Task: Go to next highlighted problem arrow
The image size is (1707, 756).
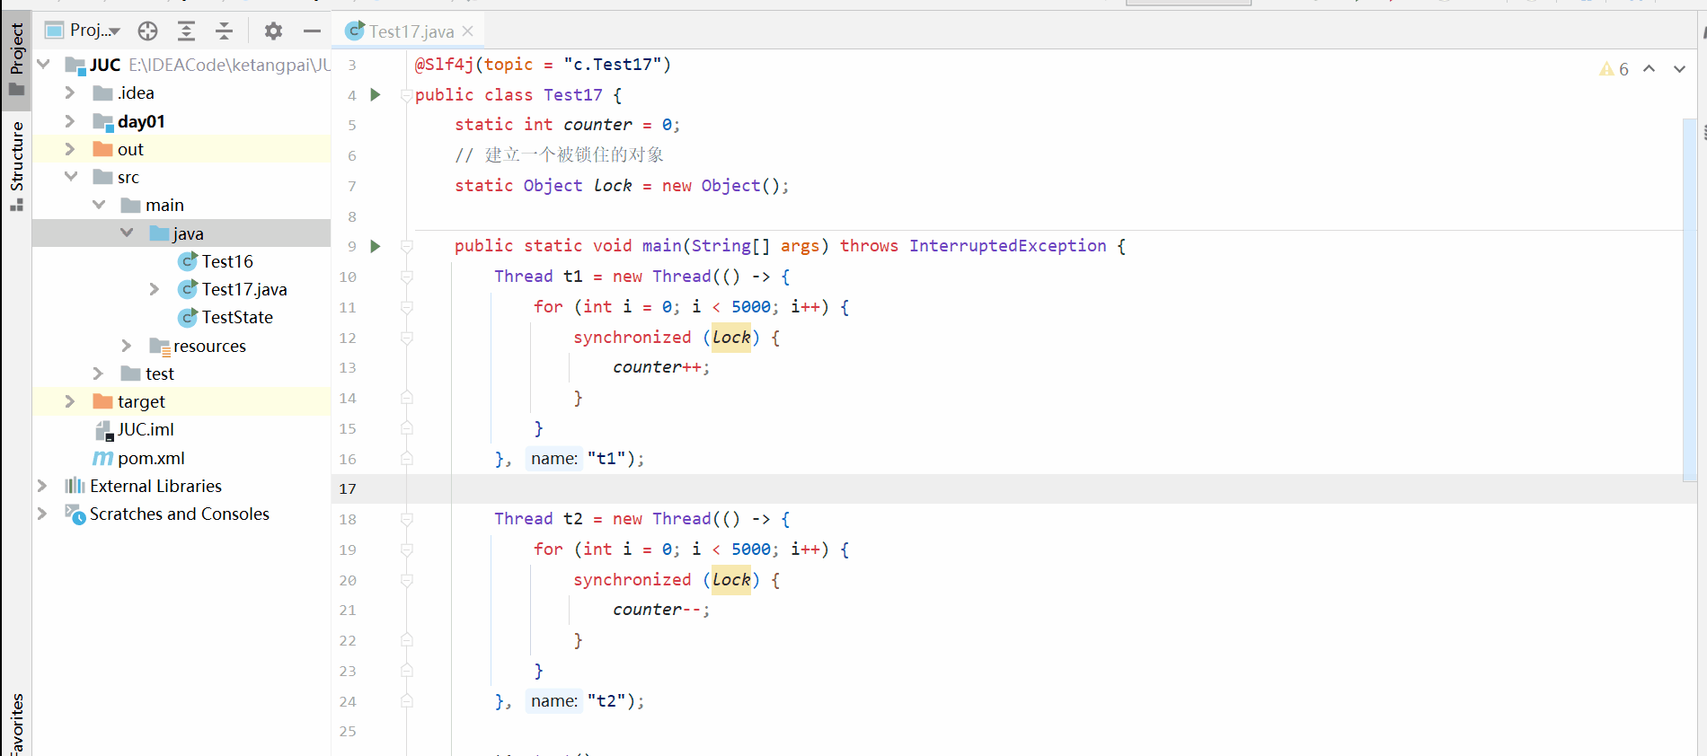Action: [x=1679, y=69]
